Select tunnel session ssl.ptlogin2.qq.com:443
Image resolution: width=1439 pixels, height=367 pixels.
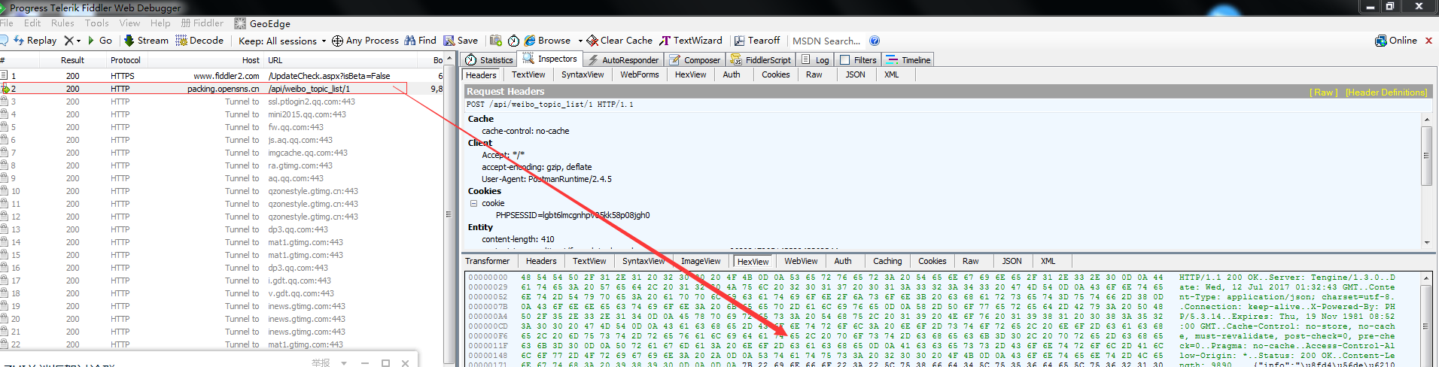[x=223, y=102]
